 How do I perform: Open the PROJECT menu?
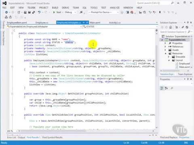[44, 8]
